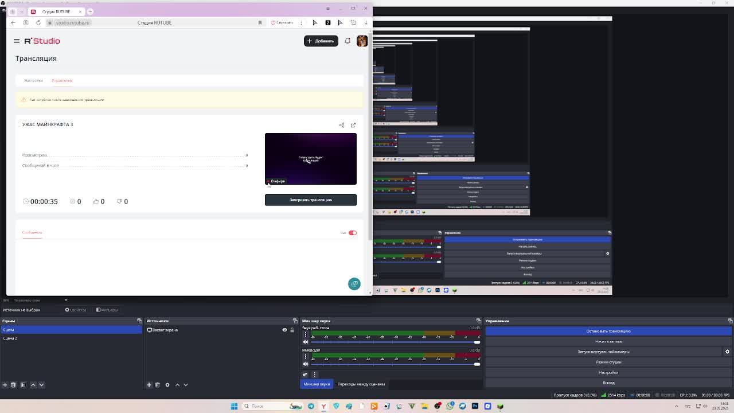Click Режим студии button
The height and width of the screenshot is (413, 734).
[x=608, y=362]
